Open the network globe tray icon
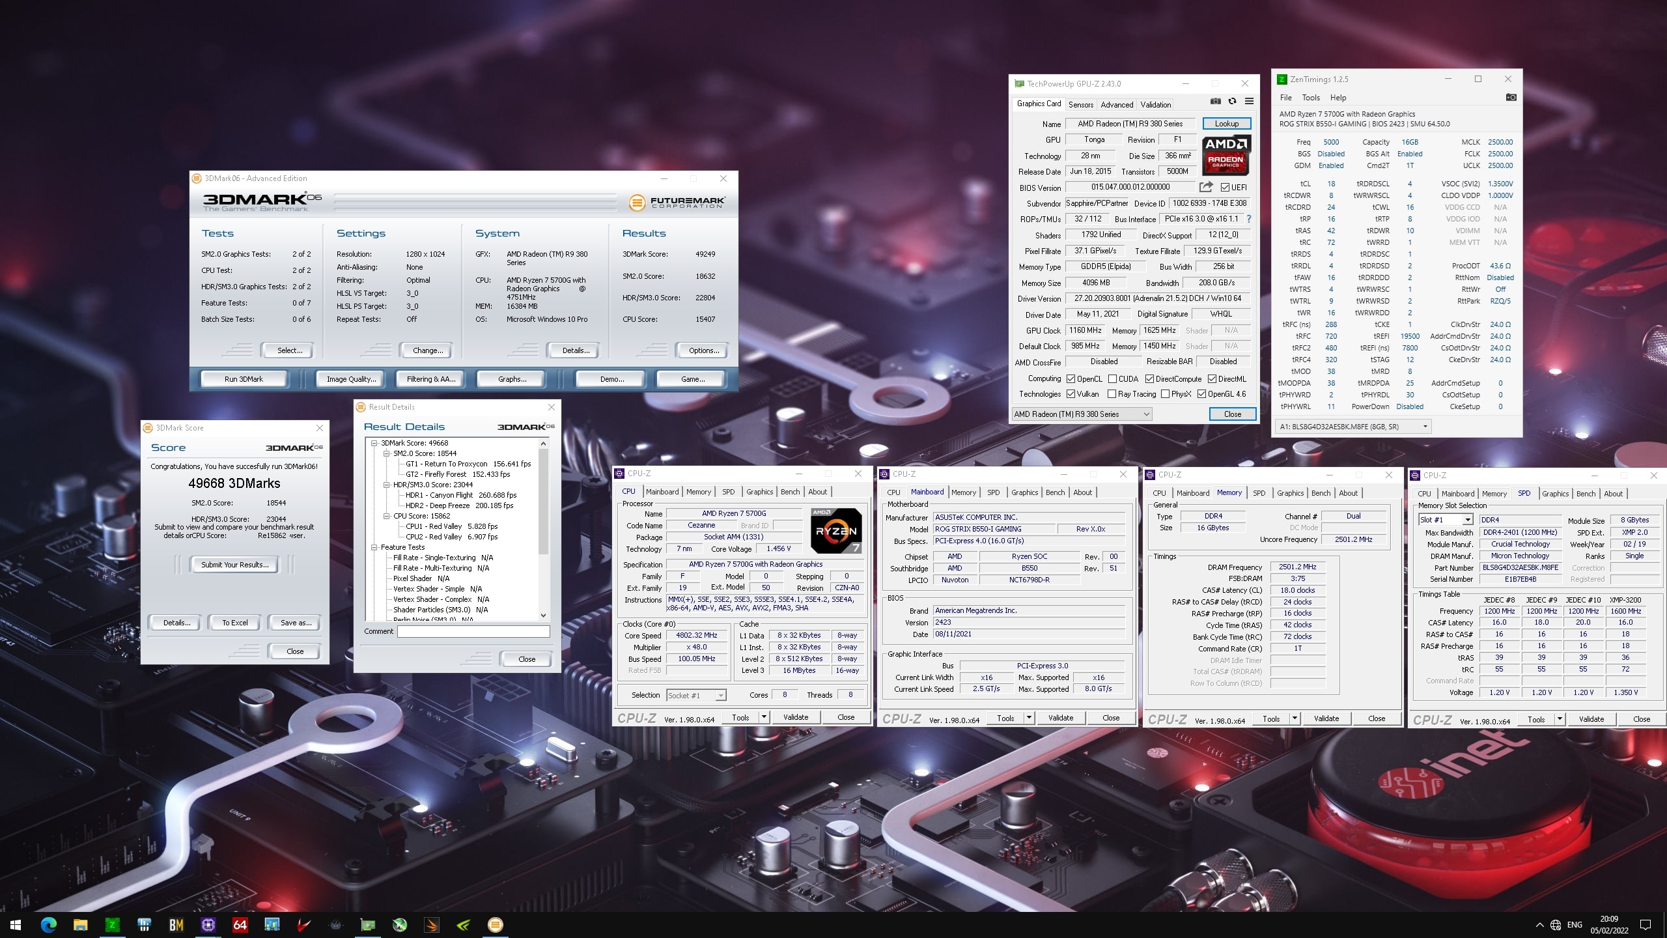1667x938 pixels. click(x=1556, y=925)
